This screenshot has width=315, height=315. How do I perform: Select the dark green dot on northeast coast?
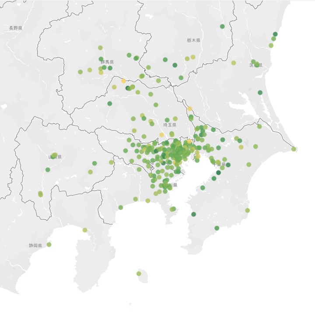point(275,34)
